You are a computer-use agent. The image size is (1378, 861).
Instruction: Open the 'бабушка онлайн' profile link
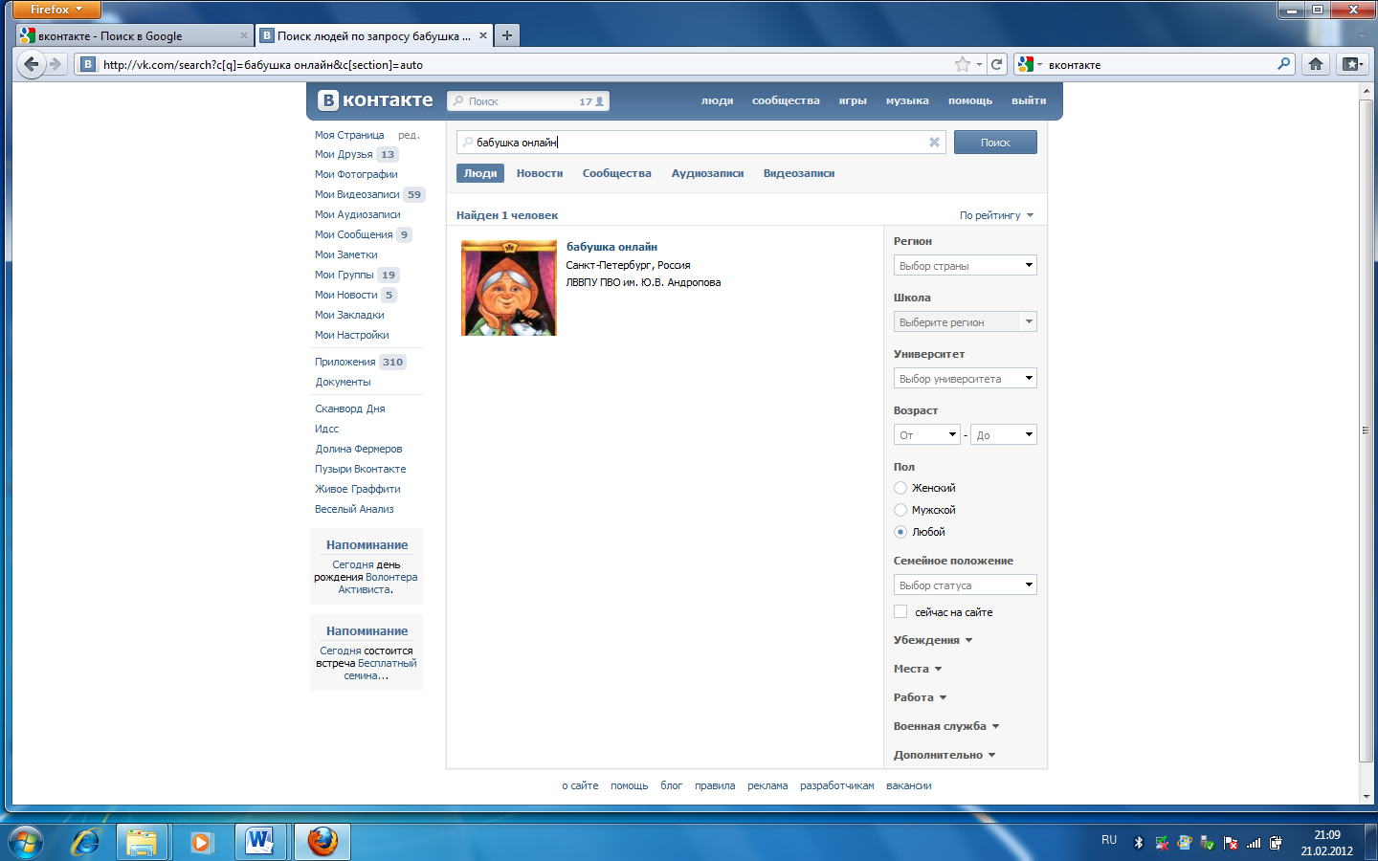[x=611, y=247]
